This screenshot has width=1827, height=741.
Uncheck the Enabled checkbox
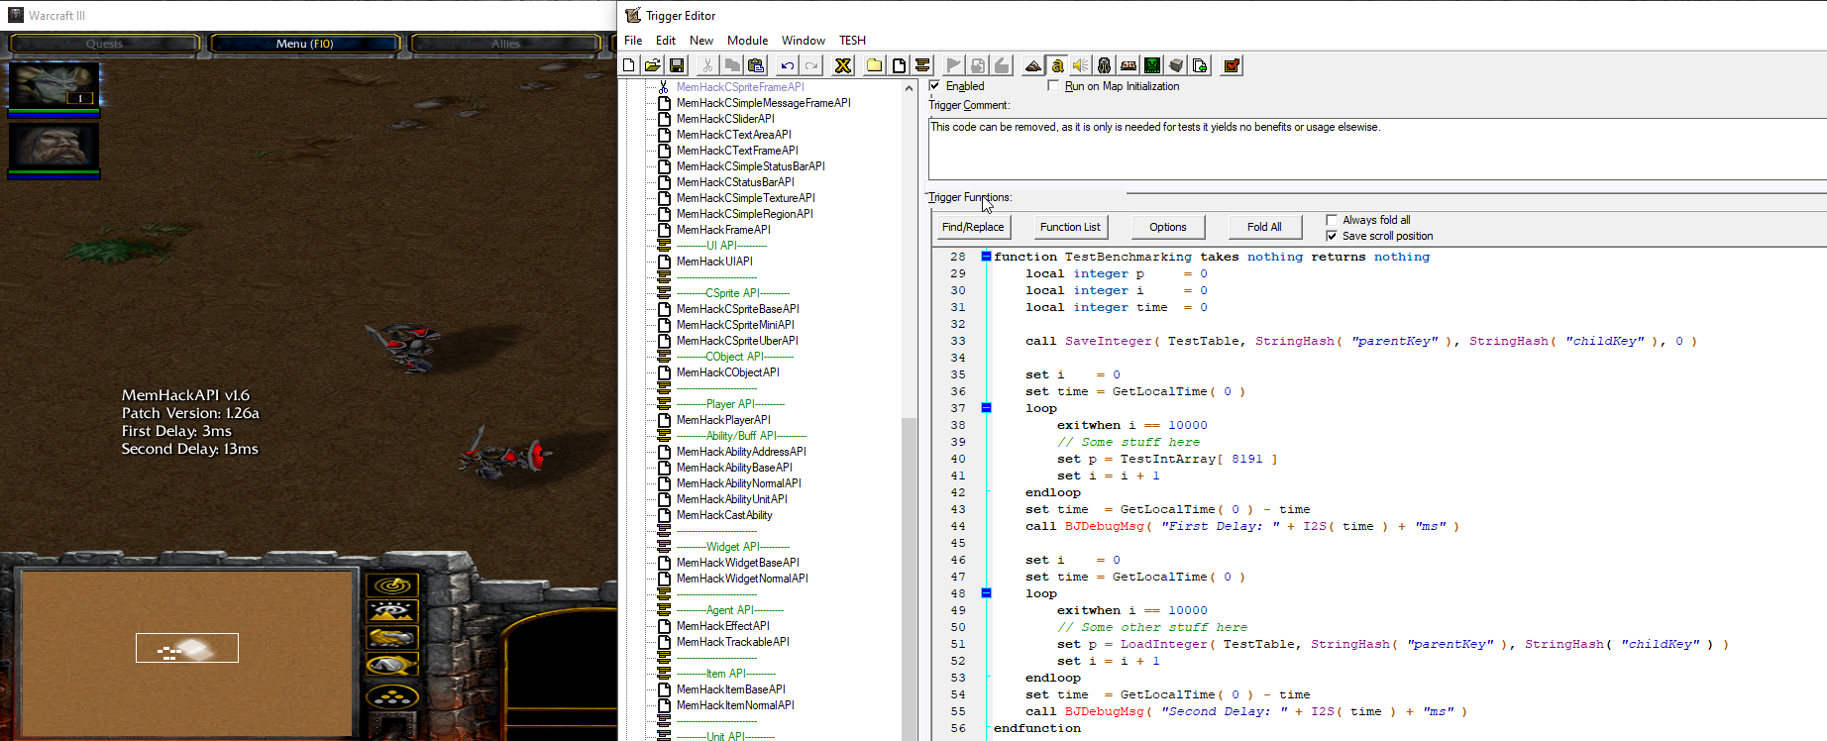934,86
